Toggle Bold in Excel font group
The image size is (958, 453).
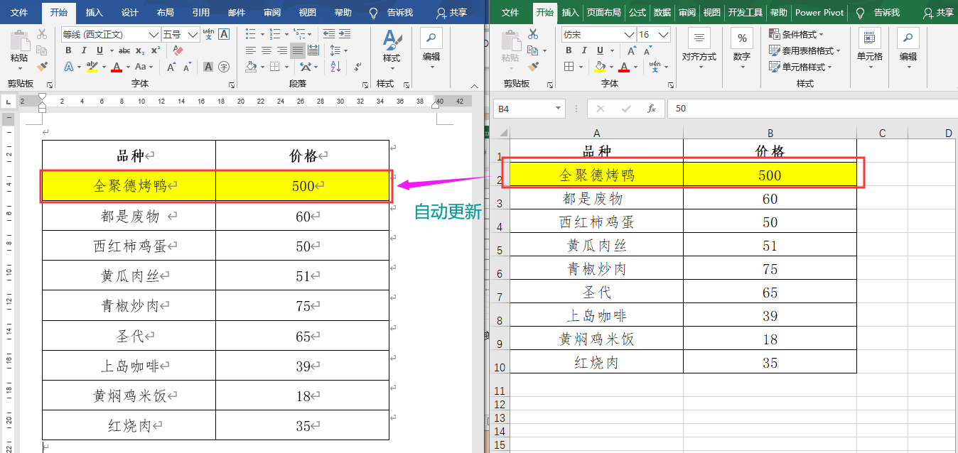click(569, 50)
